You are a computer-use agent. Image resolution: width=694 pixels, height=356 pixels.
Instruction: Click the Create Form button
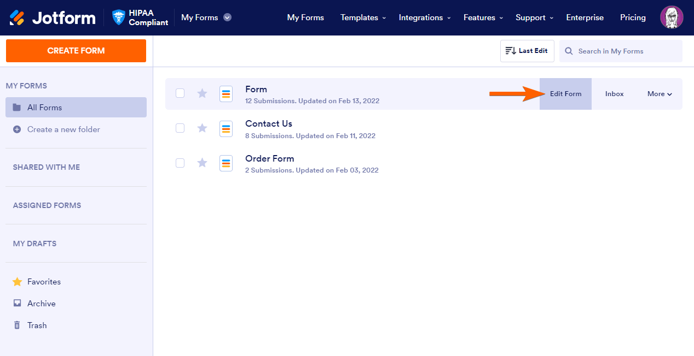point(76,51)
